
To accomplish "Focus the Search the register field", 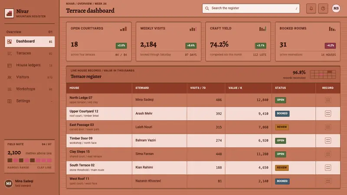I will (251, 8).
